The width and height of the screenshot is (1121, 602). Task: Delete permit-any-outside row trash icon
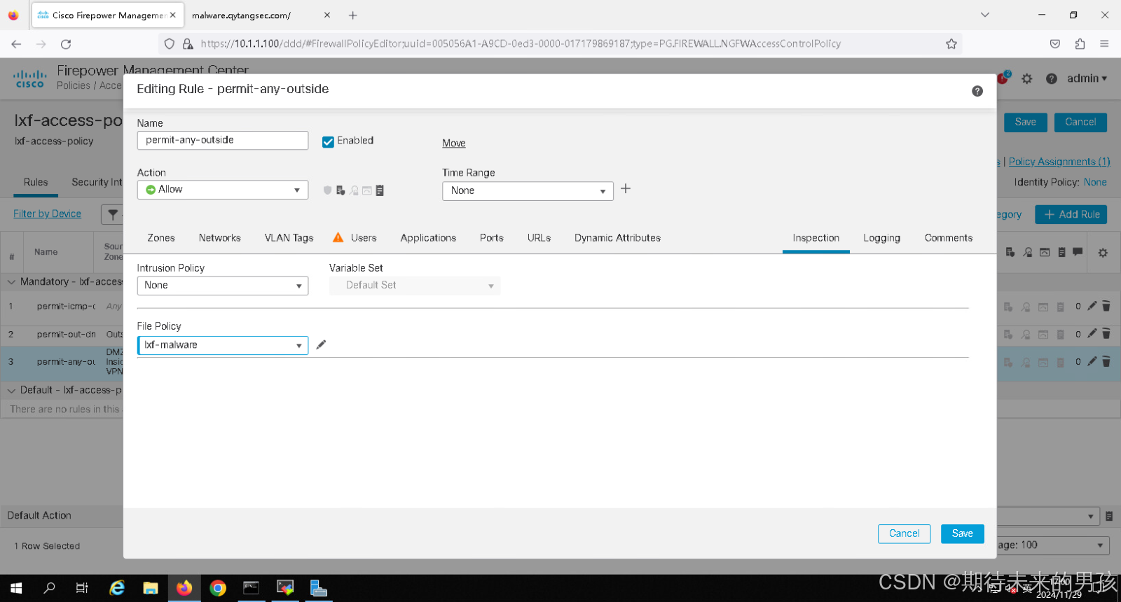tap(1106, 362)
